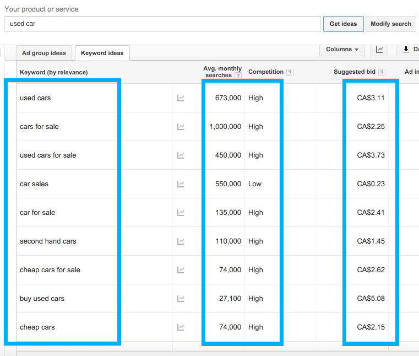Click the cheap cars for sale keyword

[50, 270]
